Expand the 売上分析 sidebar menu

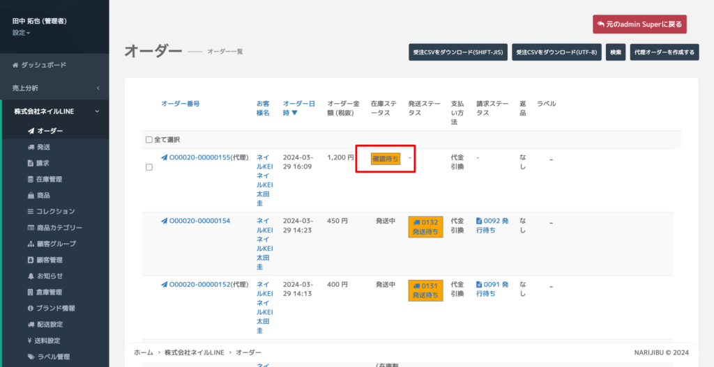[x=98, y=88]
